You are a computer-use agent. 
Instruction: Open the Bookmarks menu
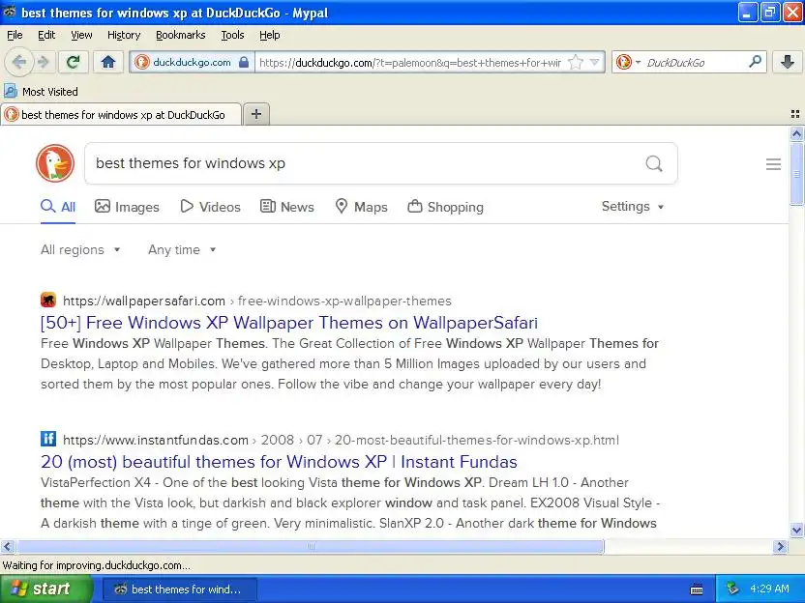tap(180, 35)
